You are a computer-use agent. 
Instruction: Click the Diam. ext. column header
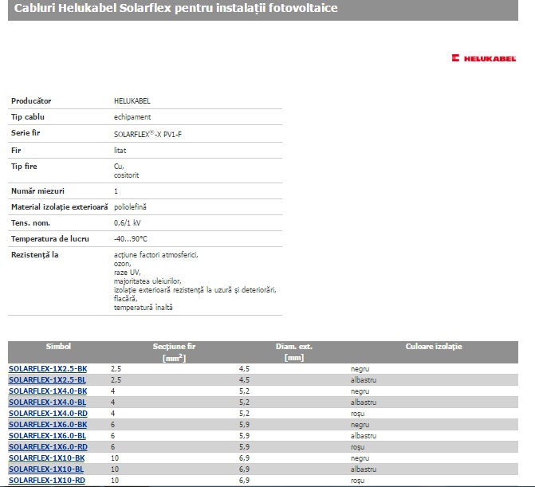coord(293,352)
